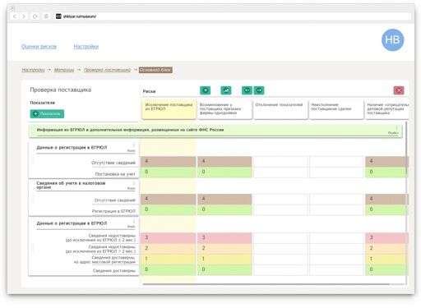Screen dimensions: 421x308
Task: Click the highlighted Основной блок breadcrumb
Action: click(155, 70)
